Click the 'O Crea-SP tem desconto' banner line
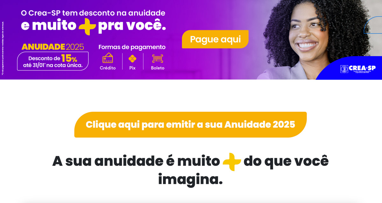 click(93, 13)
